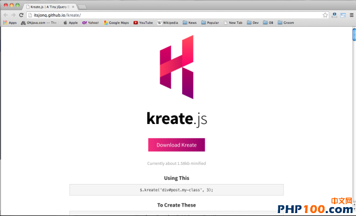The image size is (356, 216).
Task: Click the download extension icon in toolbar
Action: click(x=334, y=15)
